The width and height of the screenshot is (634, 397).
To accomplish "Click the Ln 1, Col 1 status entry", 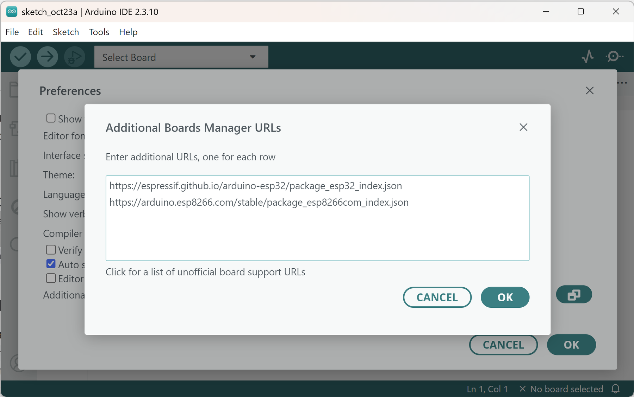I will tap(487, 389).
